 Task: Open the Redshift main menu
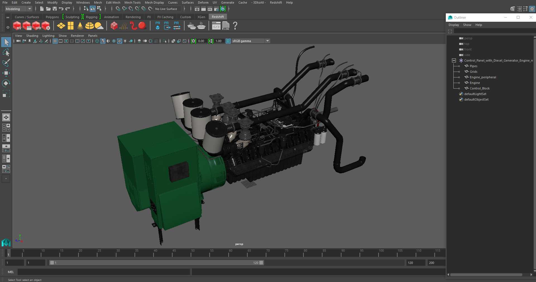(276, 3)
